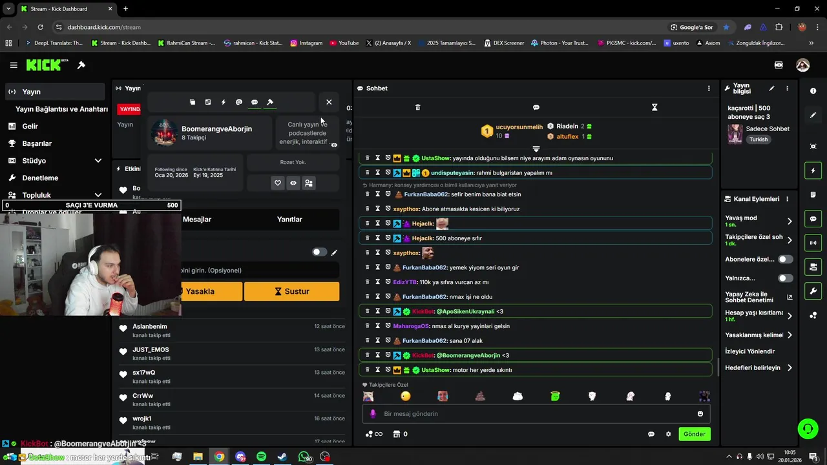
Task: Click the gavel moderation icon in user popup
Action: [x=270, y=102]
